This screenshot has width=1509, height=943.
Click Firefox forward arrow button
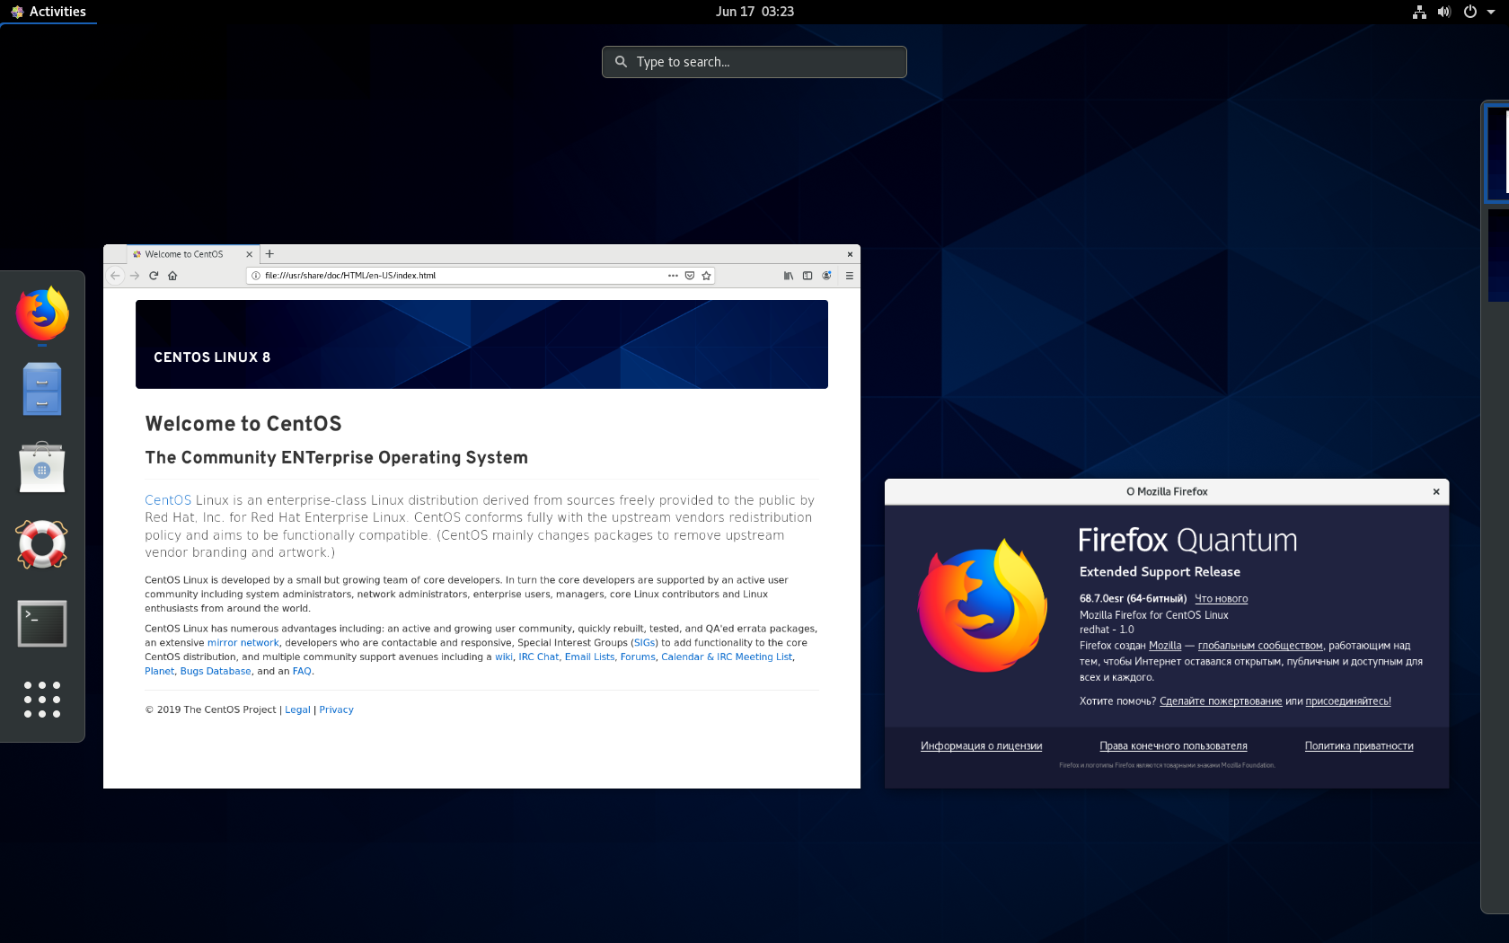click(135, 276)
